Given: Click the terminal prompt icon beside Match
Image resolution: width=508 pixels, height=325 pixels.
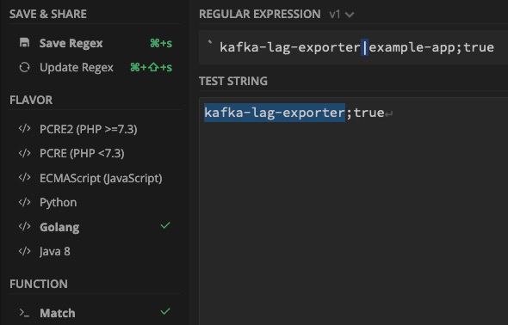Looking at the screenshot, I should [24, 313].
